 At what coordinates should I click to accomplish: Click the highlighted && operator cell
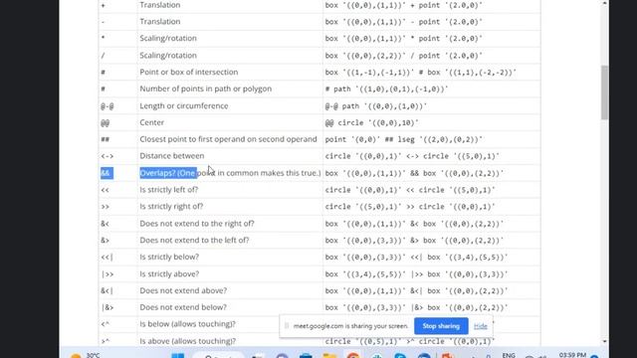point(106,173)
